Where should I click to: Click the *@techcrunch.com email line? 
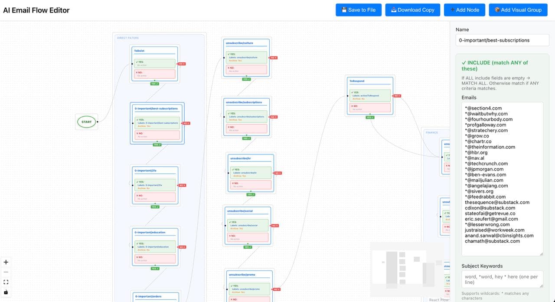(x=486, y=164)
